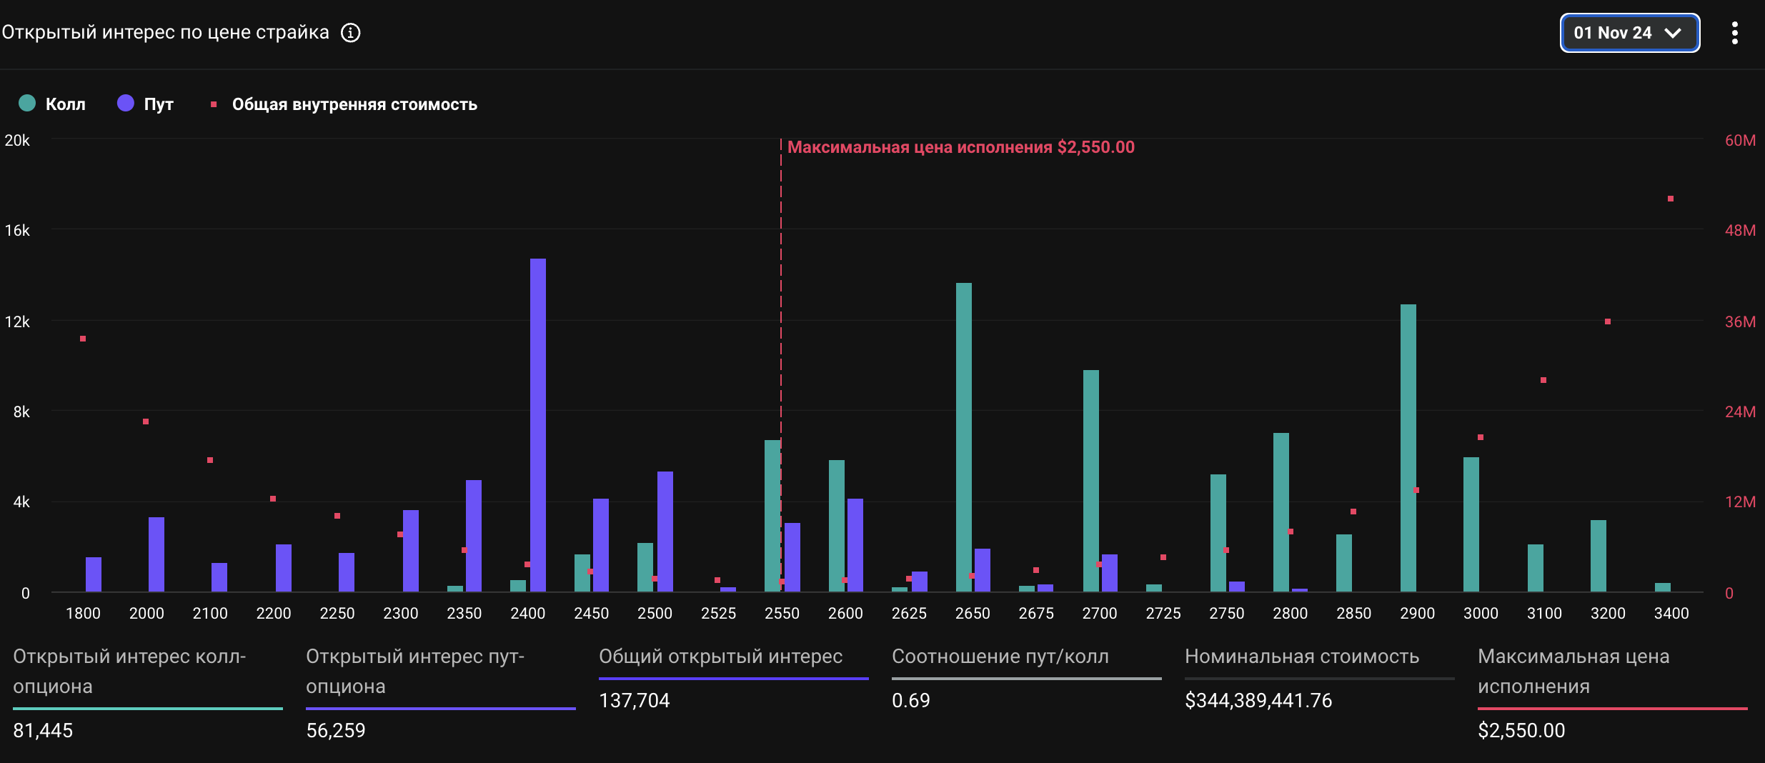Click the info icon beside chart title
Screen dimensions: 1765x763
(x=350, y=33)
